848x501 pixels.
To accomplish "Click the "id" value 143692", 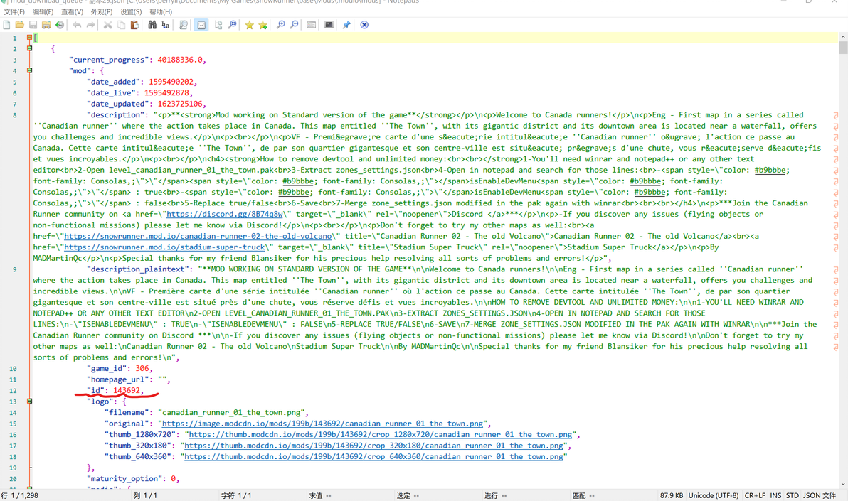I will pos(127,390).
